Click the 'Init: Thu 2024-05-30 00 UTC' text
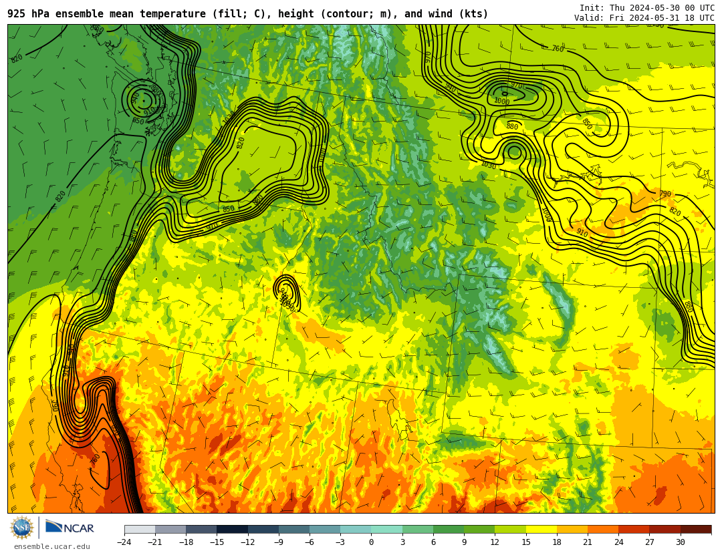 coord(647,8)
